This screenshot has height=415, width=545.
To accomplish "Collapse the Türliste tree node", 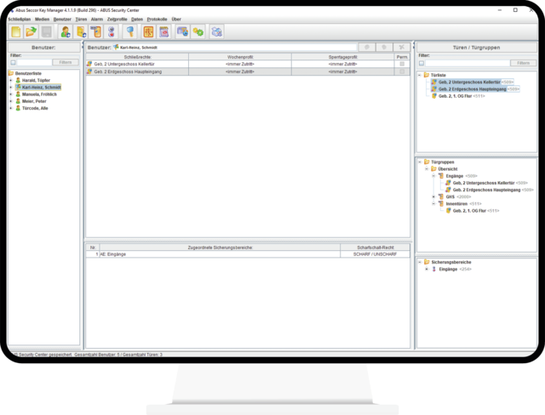I will (x=420, y=75).
